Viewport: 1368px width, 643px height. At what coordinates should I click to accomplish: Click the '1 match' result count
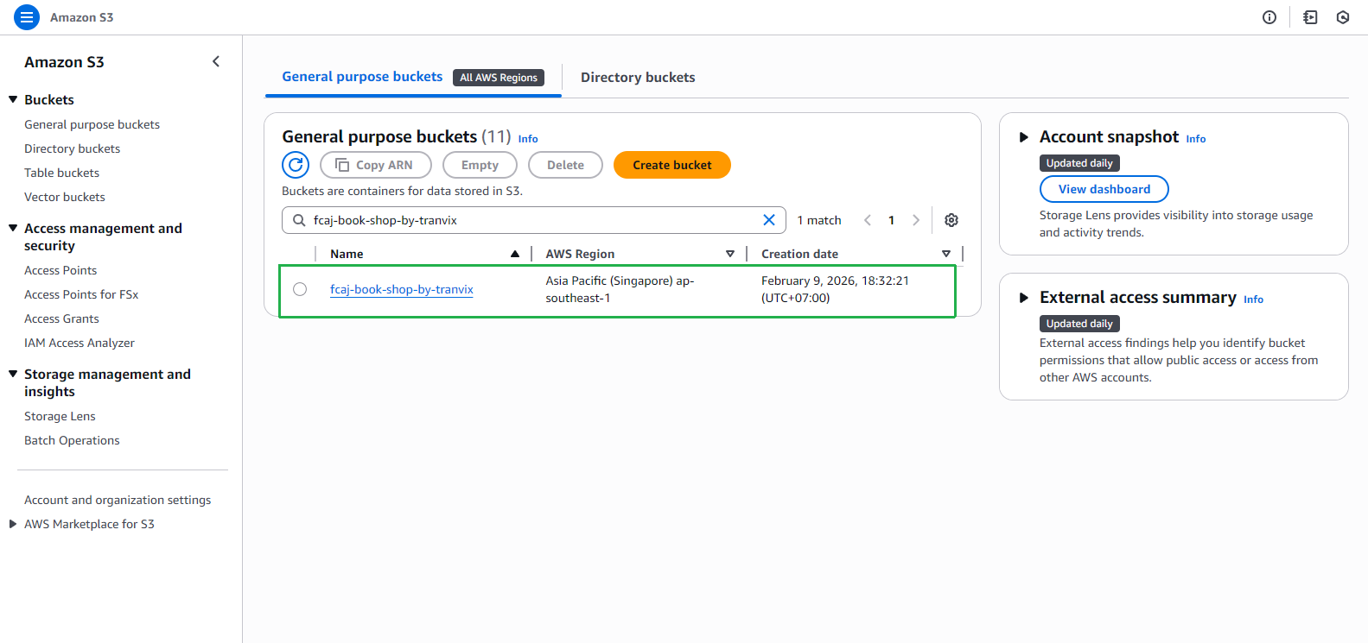point(819,220)
